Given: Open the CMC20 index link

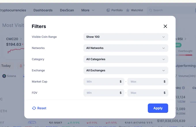Looking at the screenshot, I should 14,39.
